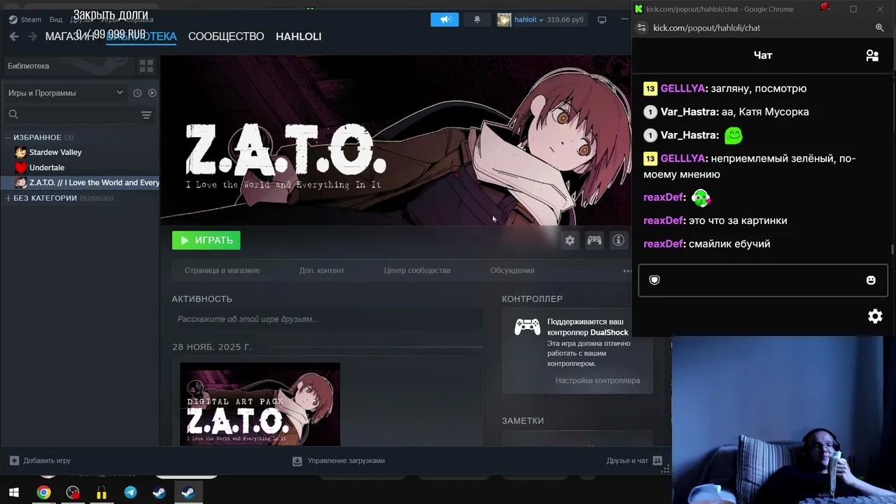This screenshot has height=504, width=896.
Task: Expand the Игры и Программы dropdown
Action: pyautogui.click(x=65, y=93)
